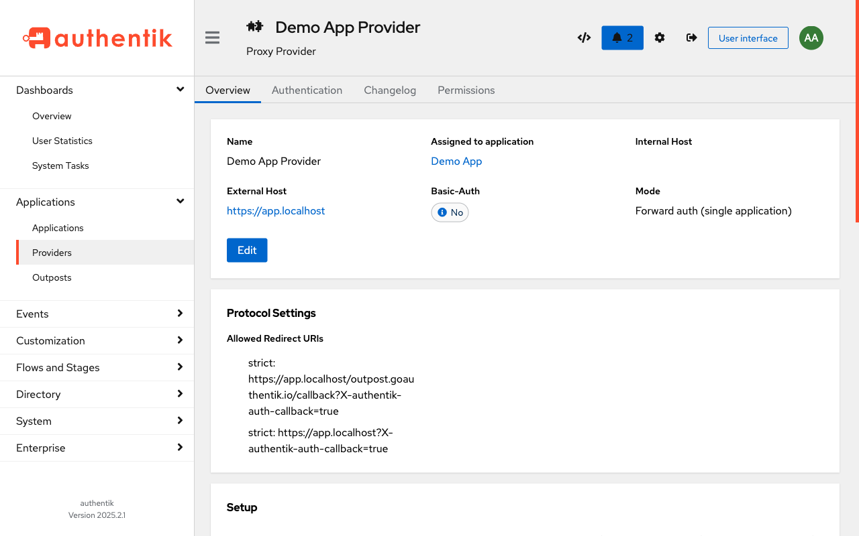This screenshot has width=859, height=536.
Task: Expand the Customization sidebar section
Action: (97, 340)
